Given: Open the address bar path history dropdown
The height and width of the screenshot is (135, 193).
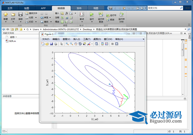Looking at the screenshot, I should 185,29.
